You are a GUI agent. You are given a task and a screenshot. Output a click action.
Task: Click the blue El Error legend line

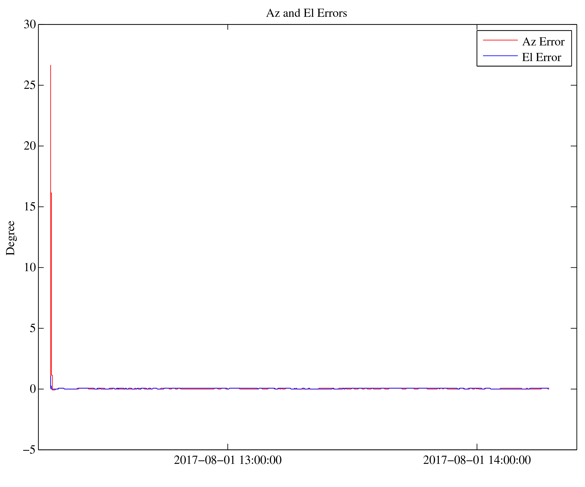click(500, 56)
